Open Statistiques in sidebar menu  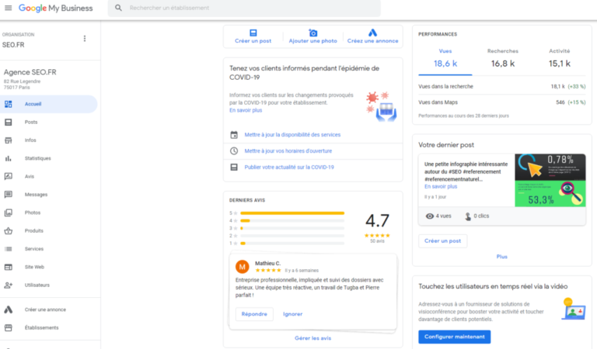pos(49,158)
